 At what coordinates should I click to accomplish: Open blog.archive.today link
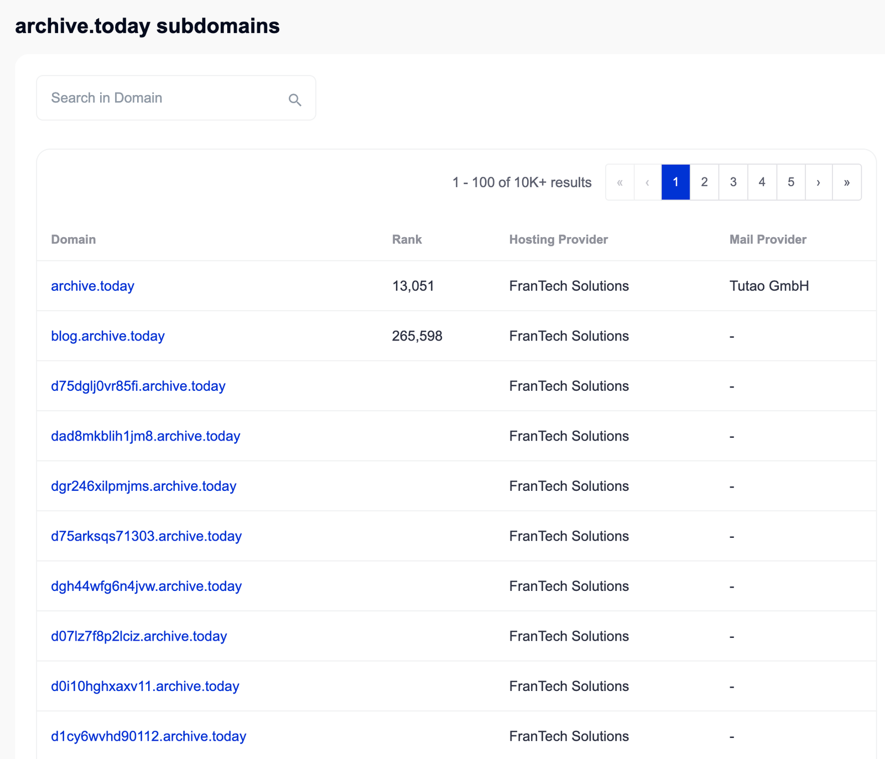click(x=108, y=336)
